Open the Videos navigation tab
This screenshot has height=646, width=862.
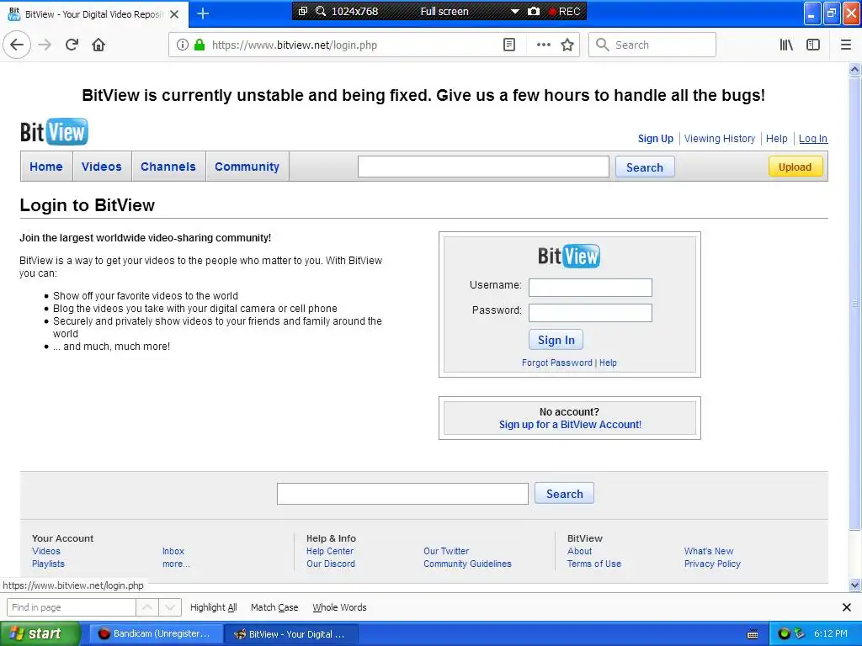(102, 167)
